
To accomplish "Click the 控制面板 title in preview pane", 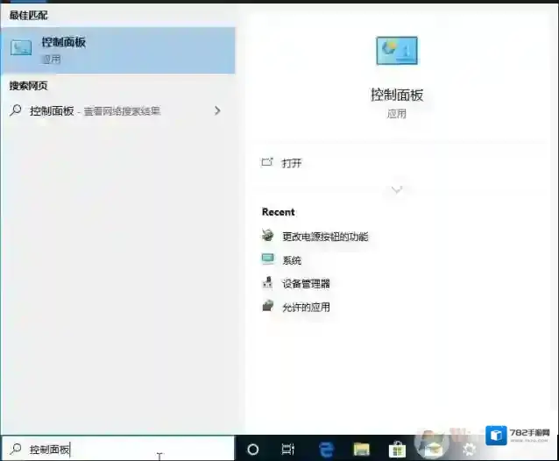I will click(x=397, y=96).
